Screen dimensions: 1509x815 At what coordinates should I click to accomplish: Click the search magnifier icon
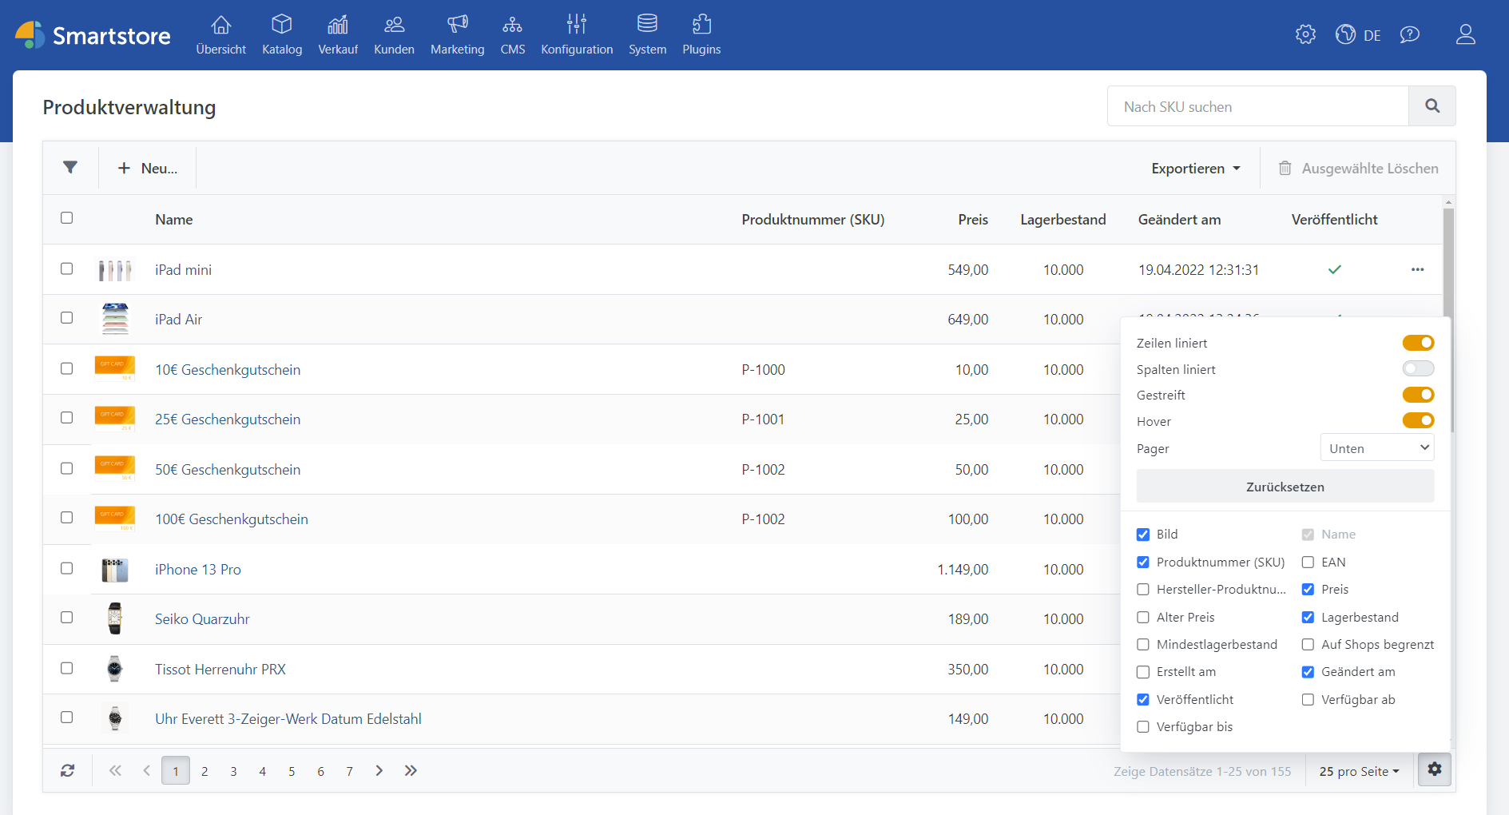1432,106
